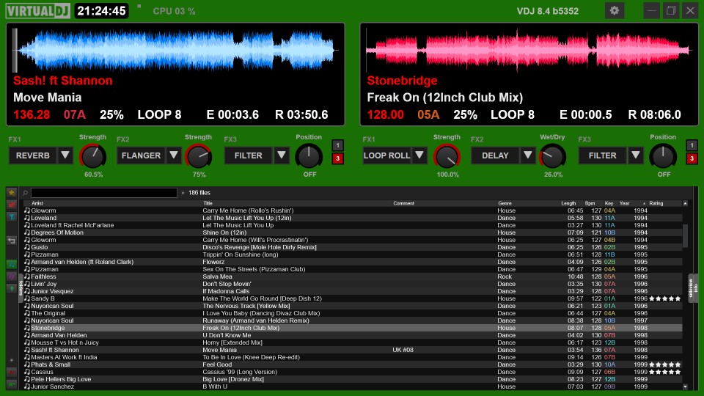Expand the LOOP ROLL effect dropdown

[419, 155]
